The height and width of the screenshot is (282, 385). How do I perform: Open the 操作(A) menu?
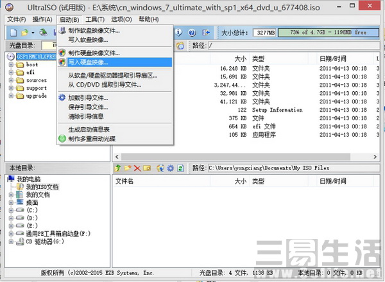pos(42,19)
